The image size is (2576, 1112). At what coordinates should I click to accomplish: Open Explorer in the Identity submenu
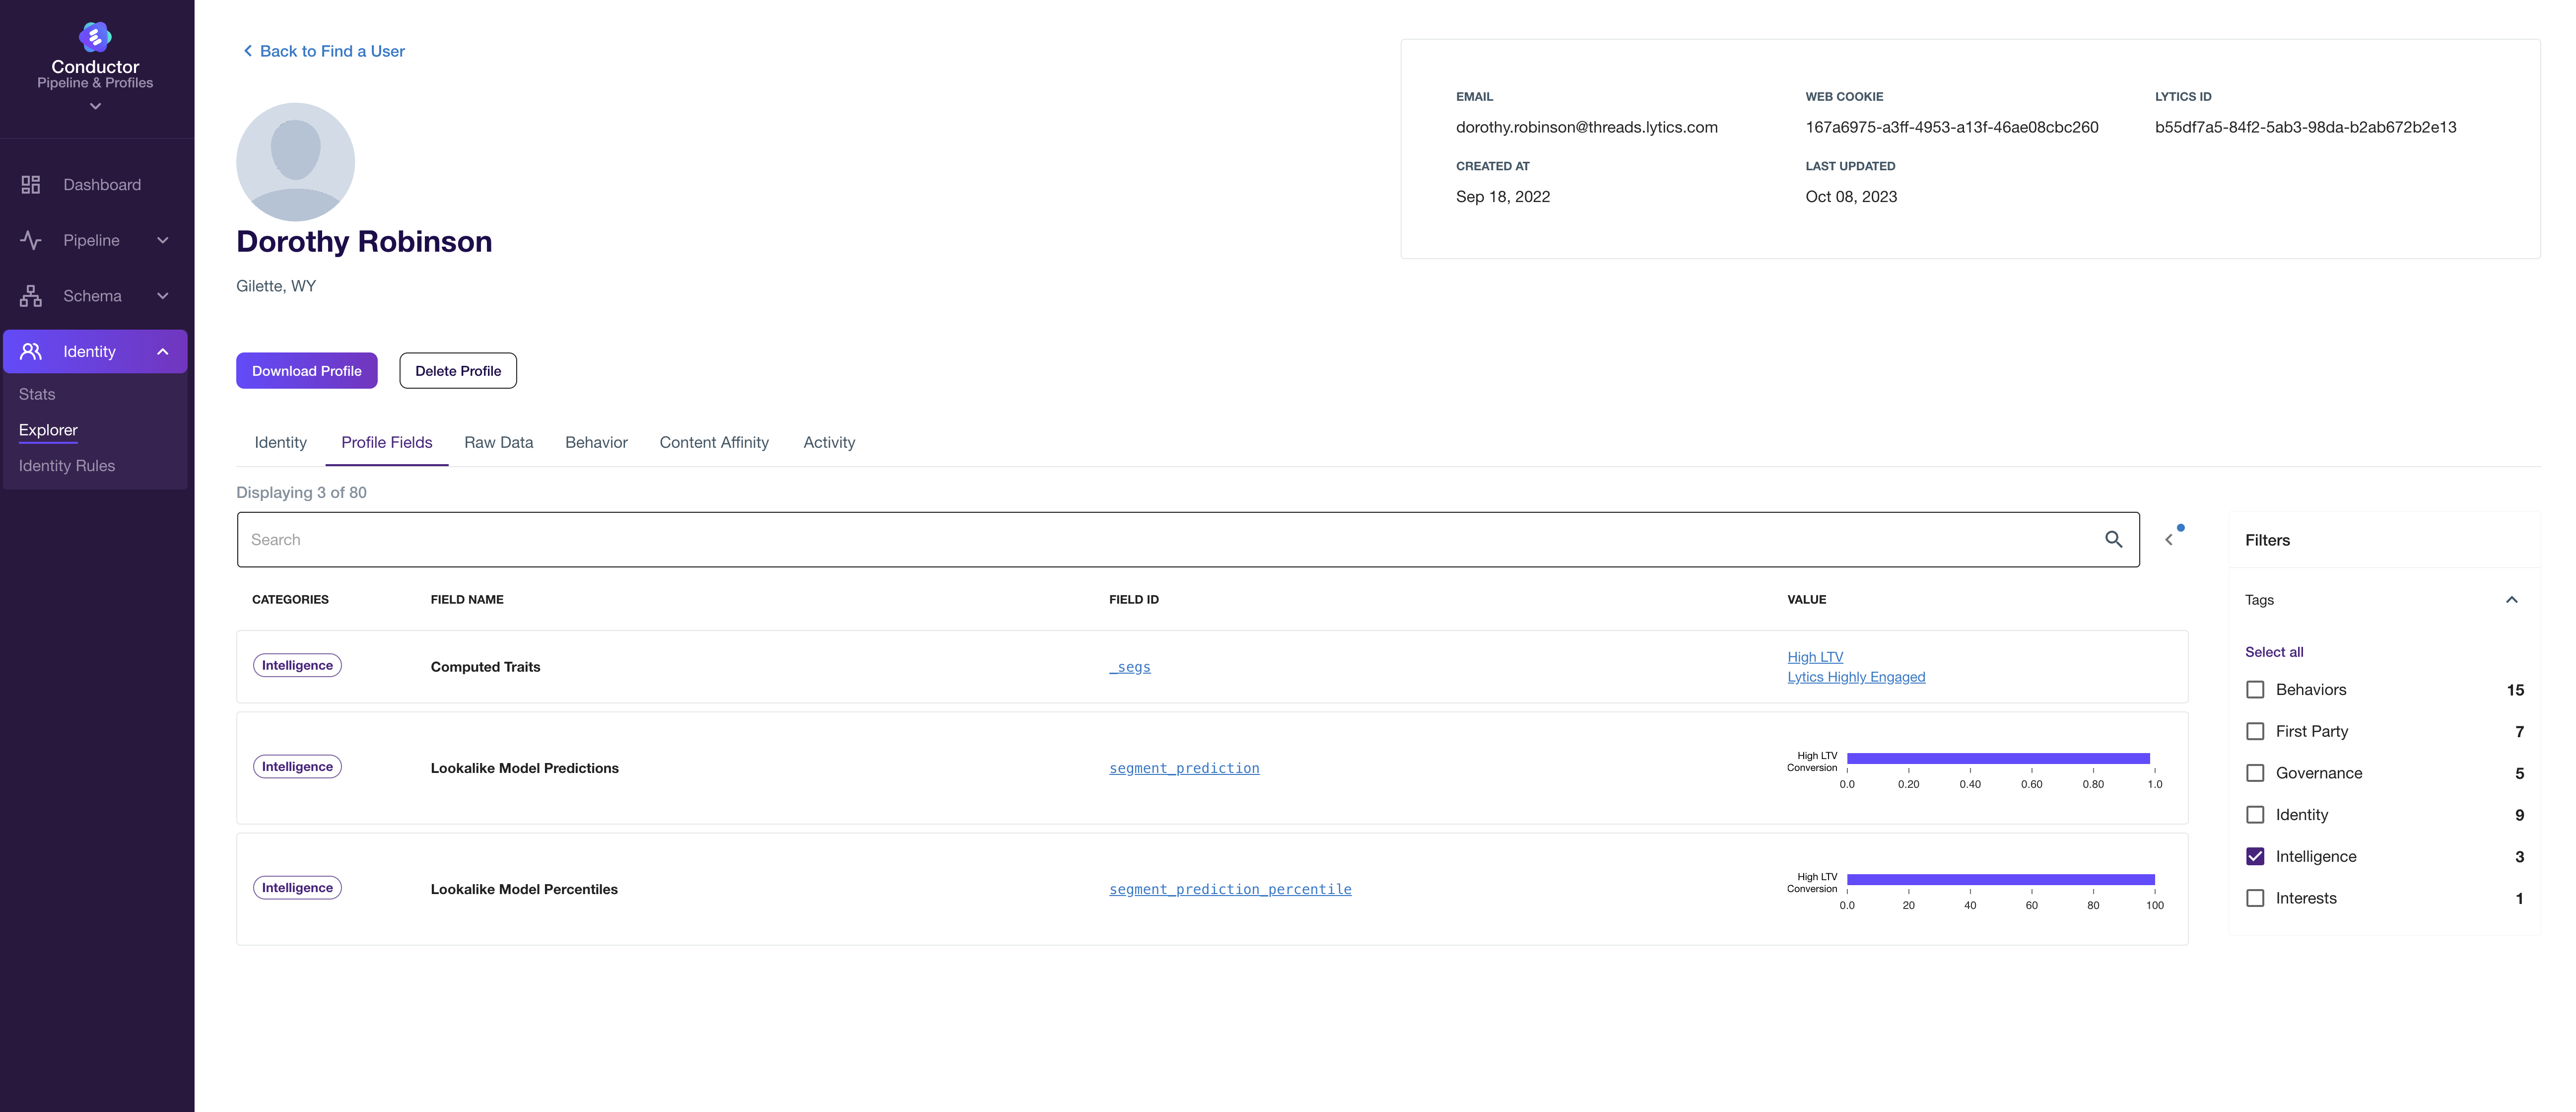(48, 430)
